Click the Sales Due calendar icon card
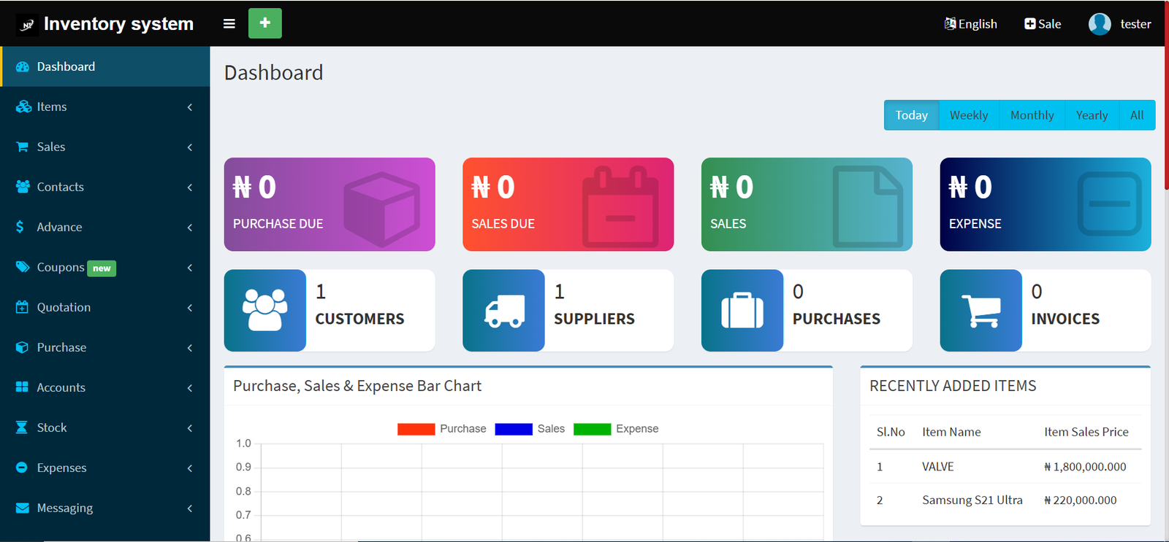 point(568,204)
